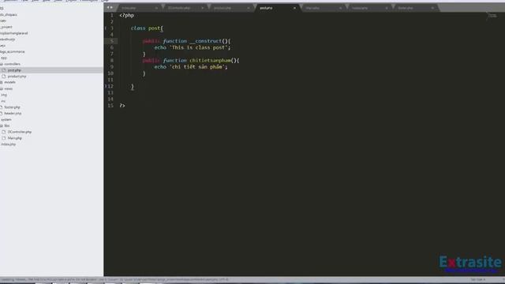
Task: Switch to the header.php editor tab
Action: pos(360,8)
